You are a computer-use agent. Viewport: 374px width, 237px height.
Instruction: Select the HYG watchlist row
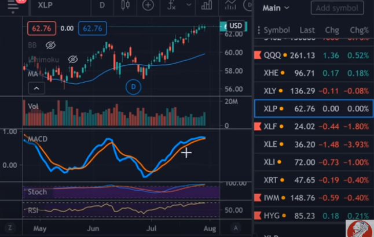(314, 216)
